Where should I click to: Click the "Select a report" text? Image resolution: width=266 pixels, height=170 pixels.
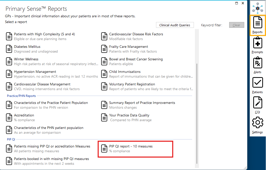16,22
